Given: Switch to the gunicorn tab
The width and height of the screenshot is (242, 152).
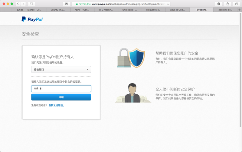Looking at the screenshot, I should (17, 10).
